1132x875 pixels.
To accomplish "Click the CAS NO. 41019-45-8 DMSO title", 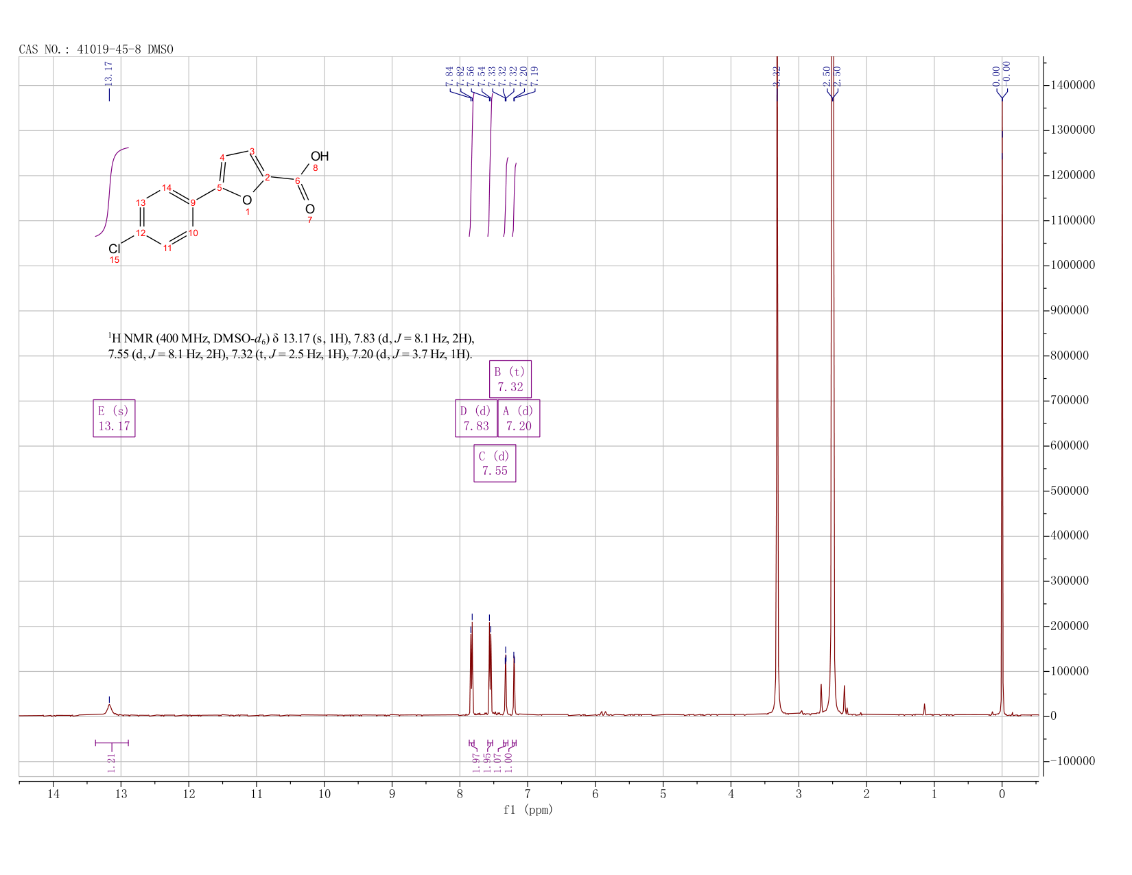I will [96, 49].
